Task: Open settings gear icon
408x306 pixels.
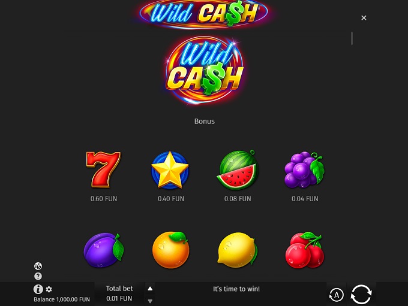Action: [49, 289]
